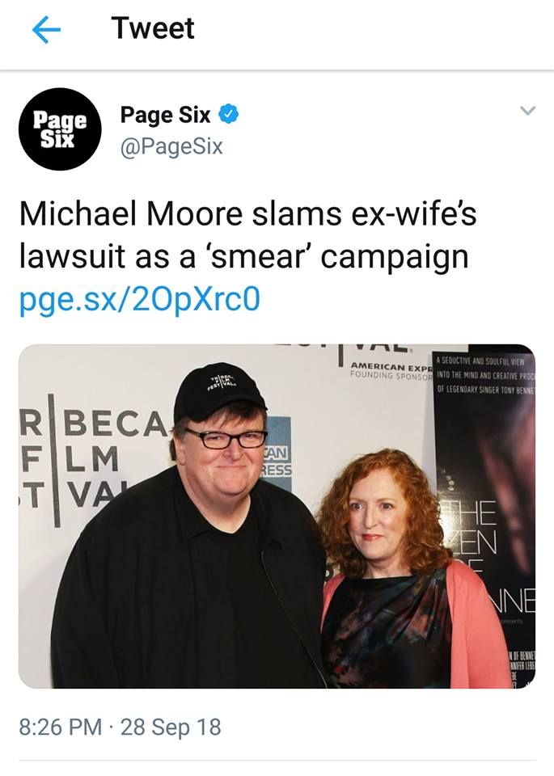Open the pge.sx/2OpXrc0 link
The width and height of the screenshot is (554, 776).
139,300
